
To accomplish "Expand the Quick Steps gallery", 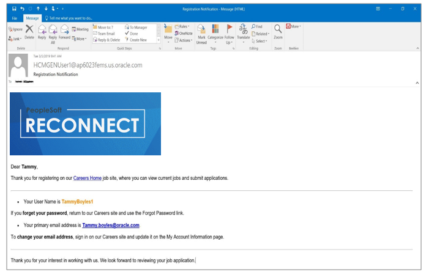I will click(159, 40).
